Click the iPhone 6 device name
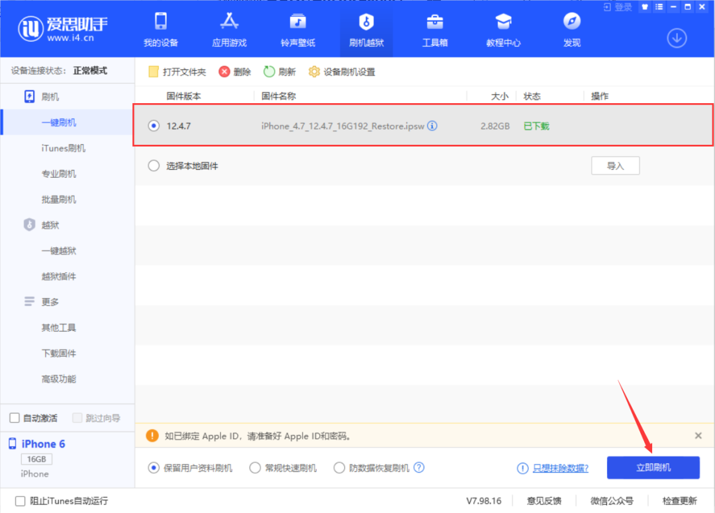This screenshot has height=513, width=715. (43, 444)
